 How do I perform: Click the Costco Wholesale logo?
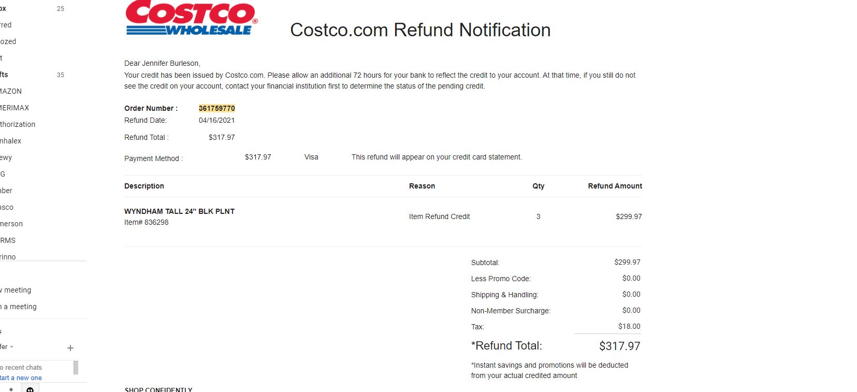[192, 18]
